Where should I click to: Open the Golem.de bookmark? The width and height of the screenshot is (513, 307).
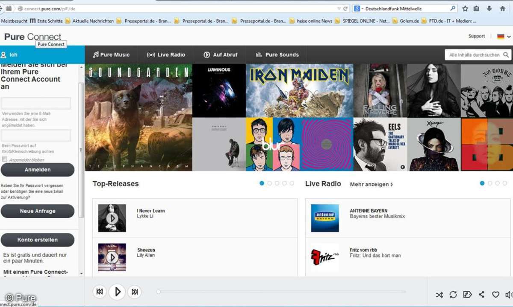click(x=406, y=21)
